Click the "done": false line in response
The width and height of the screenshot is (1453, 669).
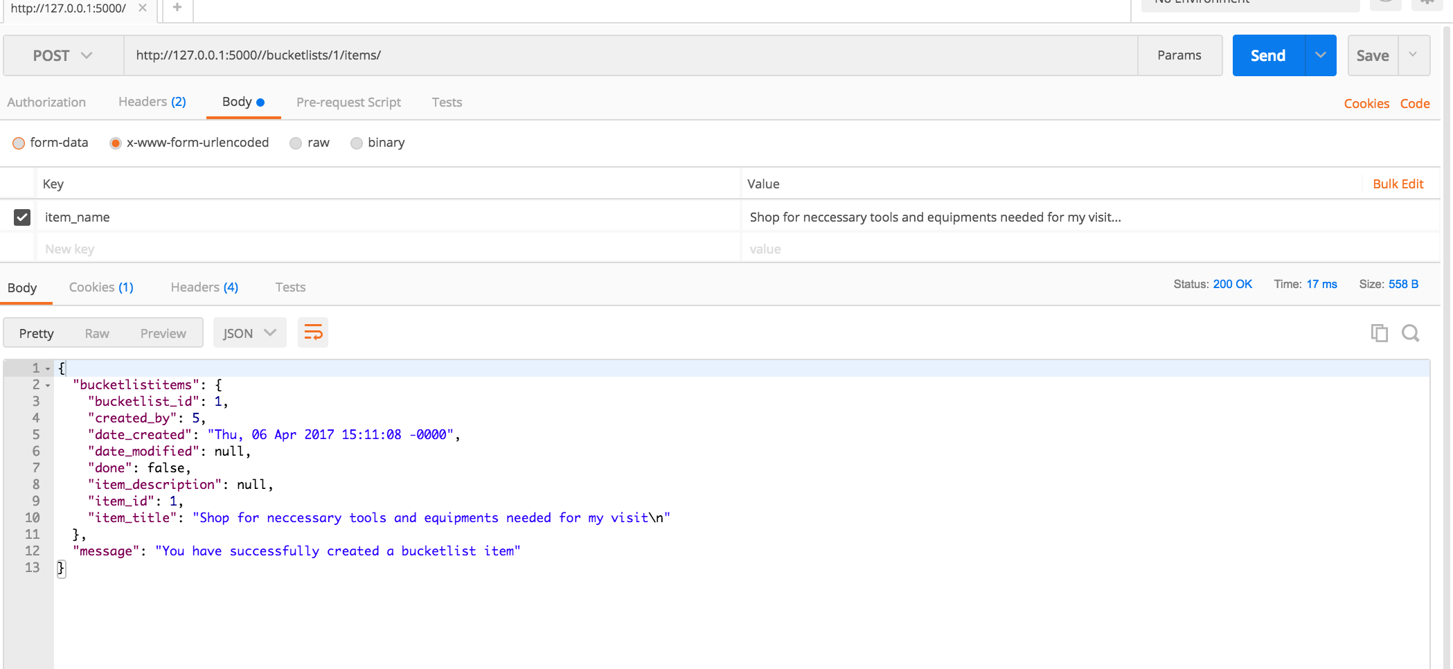click(x=139, y=468)
